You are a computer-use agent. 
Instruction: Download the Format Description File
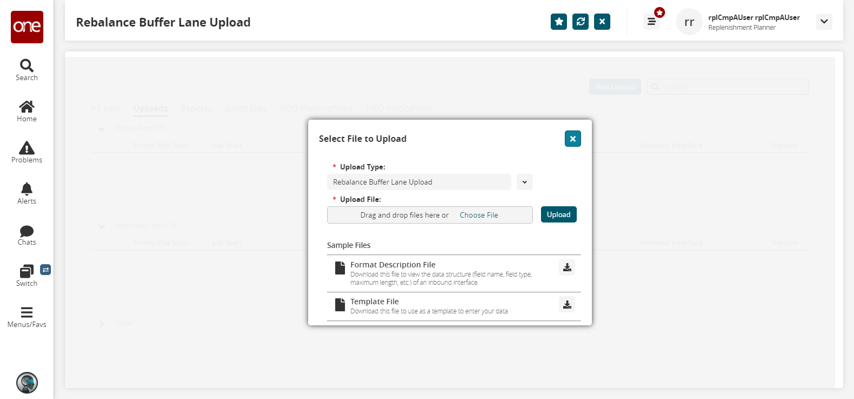[567, 267]
